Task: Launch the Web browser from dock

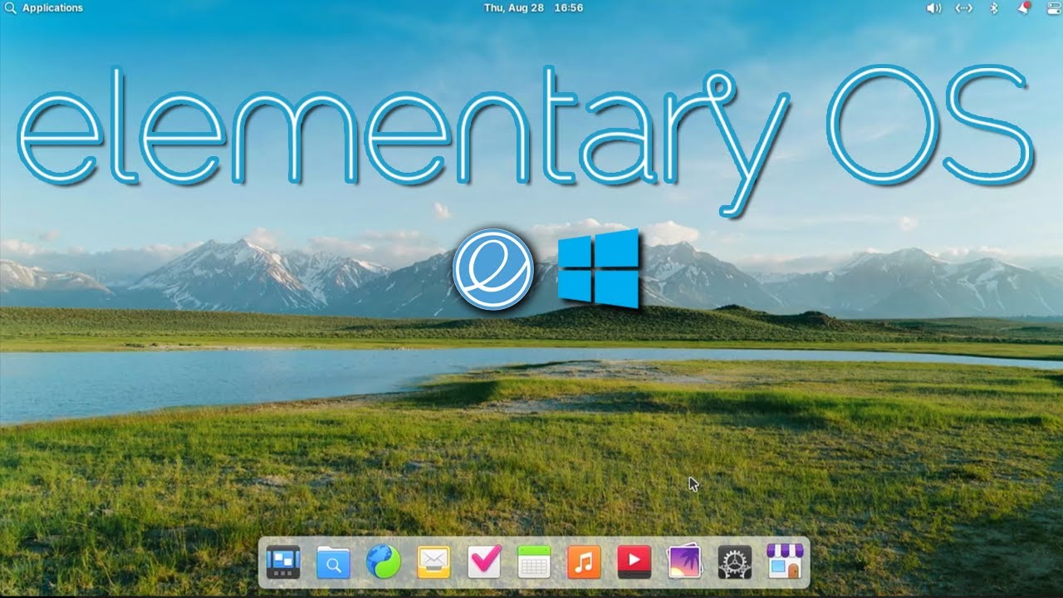Action: (383, 562)
